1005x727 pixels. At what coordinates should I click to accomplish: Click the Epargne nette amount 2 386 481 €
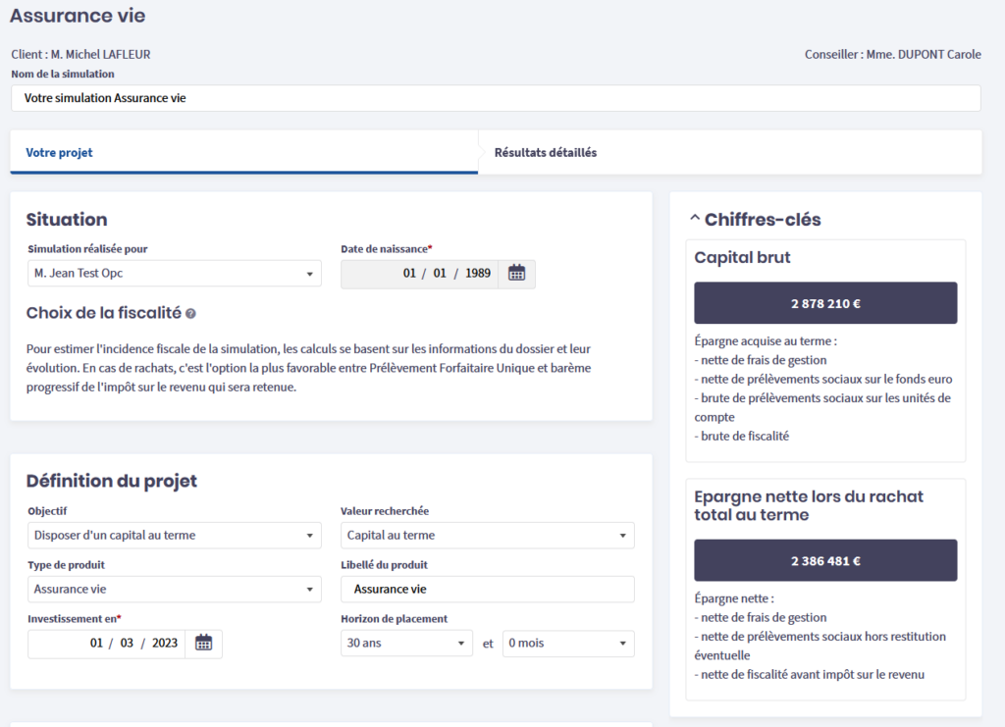coord(825,560)
